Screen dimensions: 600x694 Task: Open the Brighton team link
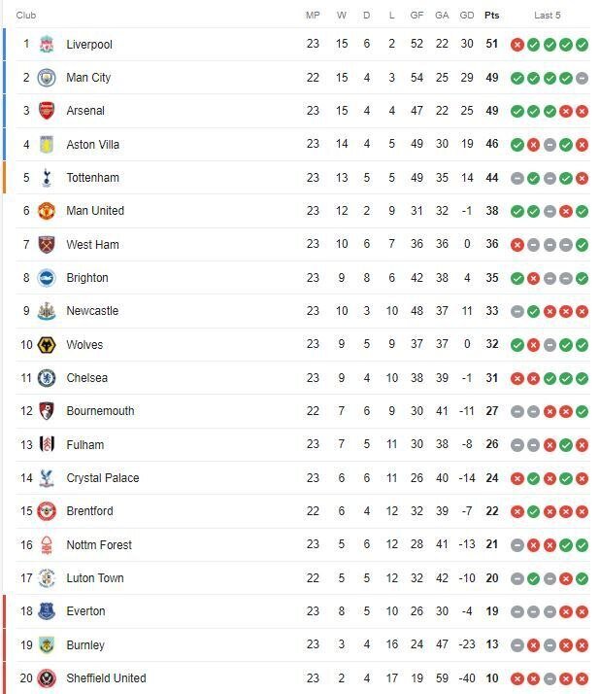click(x=87, y=278)
